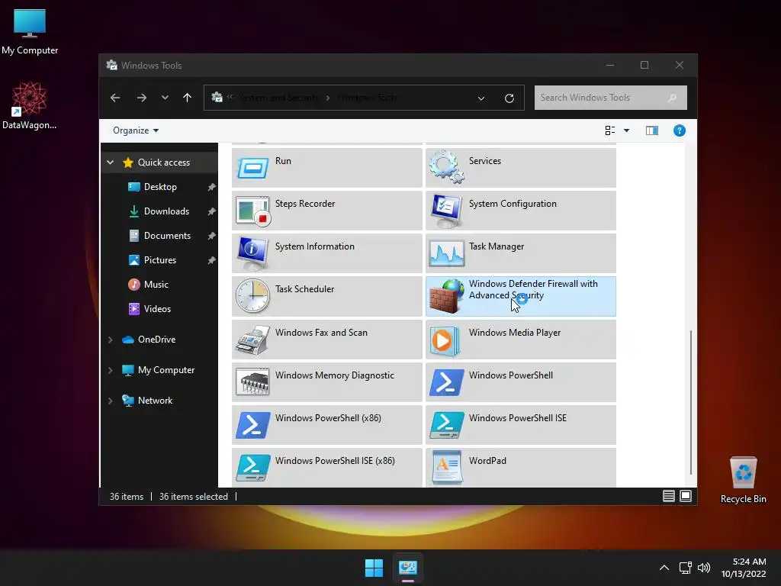Open Windows PowerShell (x86) icon
Viewport: 781px width, 586px height.
[253, 425]
